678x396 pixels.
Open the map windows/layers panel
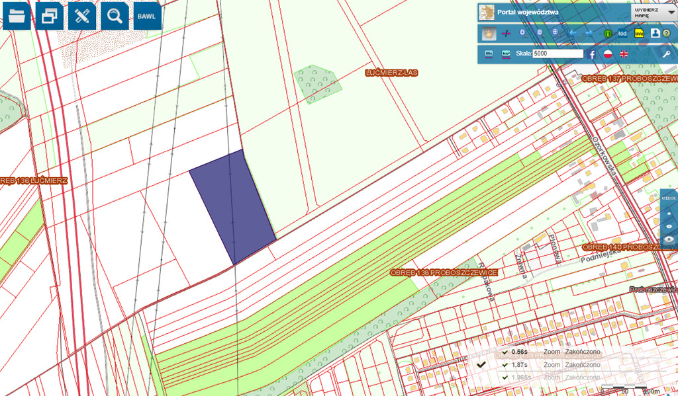click(x=50, y=17)
